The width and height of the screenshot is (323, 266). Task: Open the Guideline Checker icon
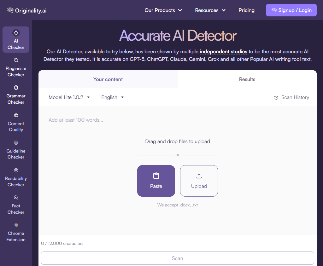click(x=16, y=143)
